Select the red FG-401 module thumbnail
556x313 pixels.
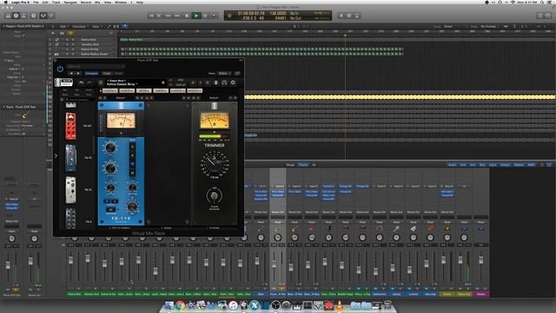click(70, 126)
